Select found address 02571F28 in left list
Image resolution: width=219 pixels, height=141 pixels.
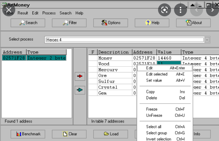click(14, 58)
